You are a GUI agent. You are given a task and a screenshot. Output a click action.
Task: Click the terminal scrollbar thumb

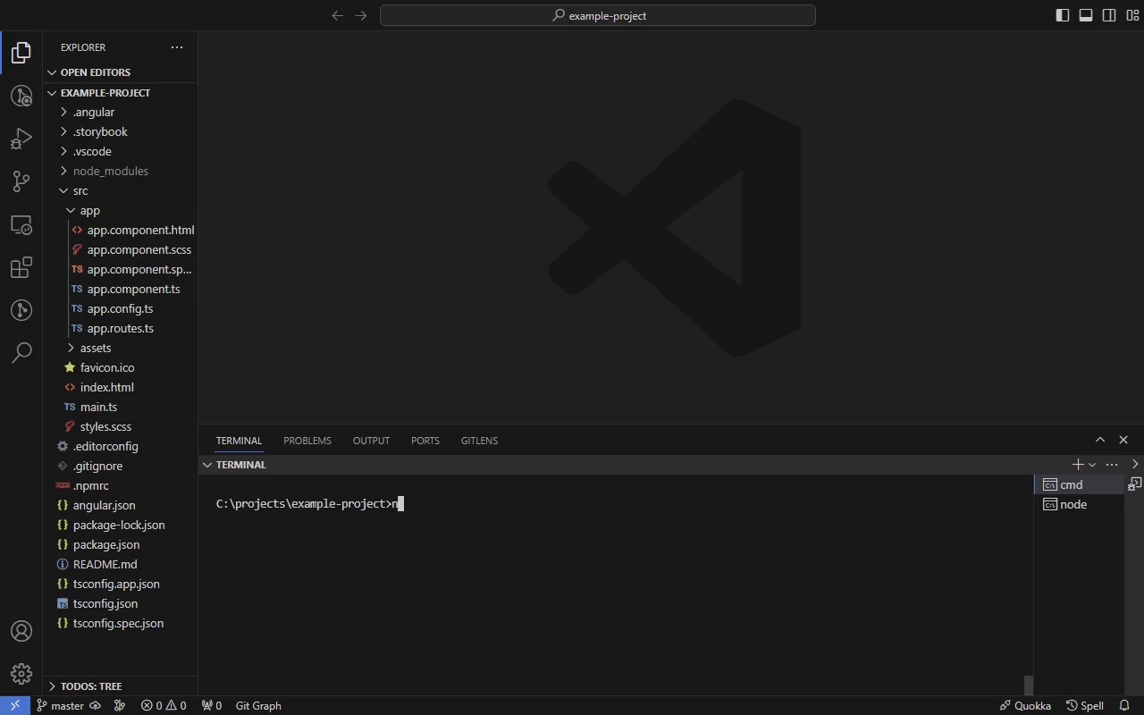click(1029, 686)
